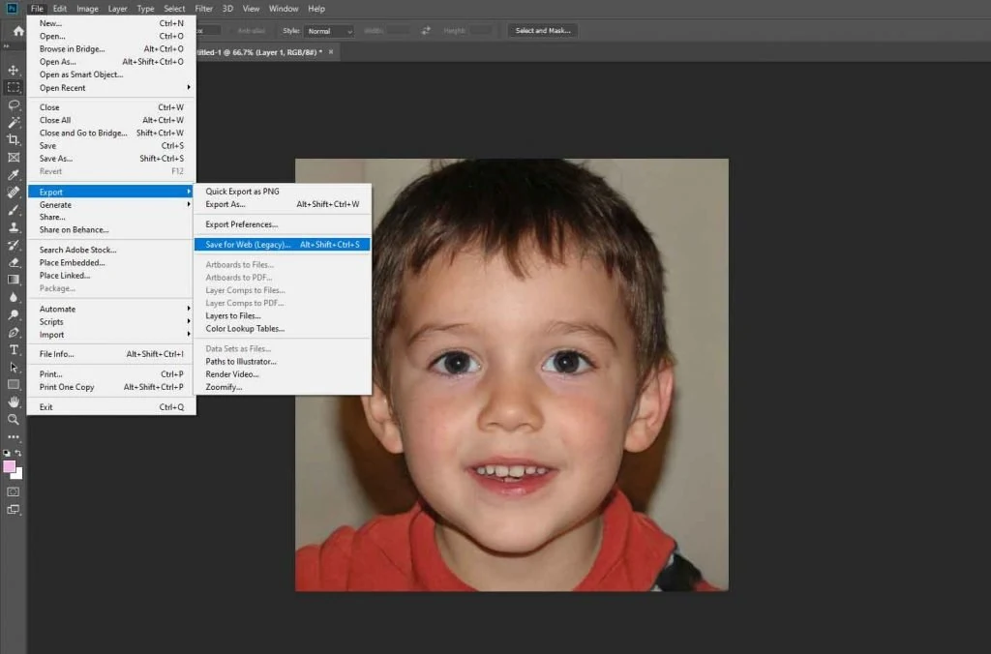Select the Frame tool
This screenshot has width=991, height=654.
pyautogui.click(x=14, y=158)
